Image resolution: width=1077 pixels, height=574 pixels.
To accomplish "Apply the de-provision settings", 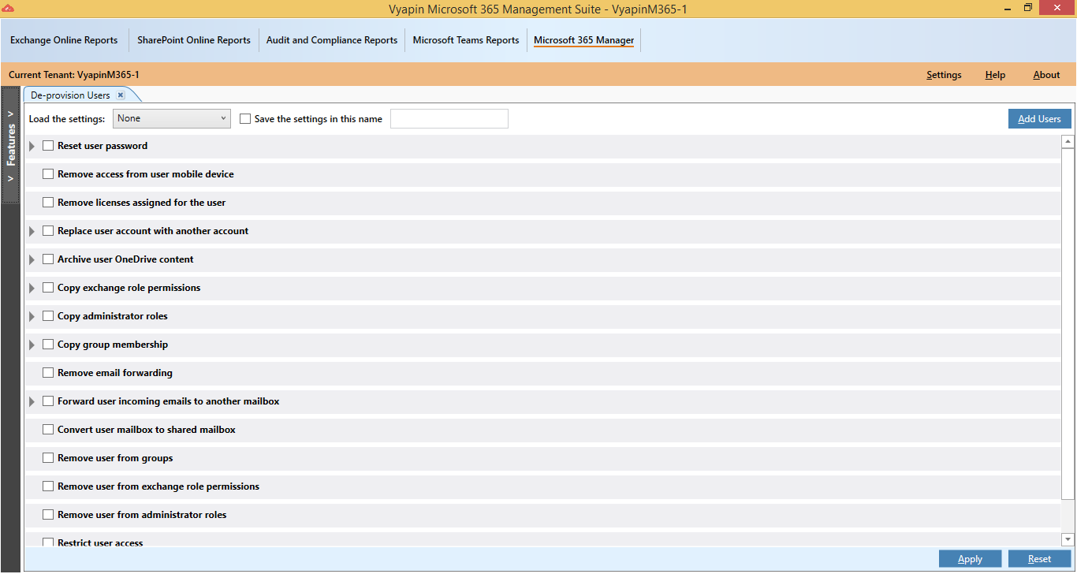I will pyautogui.click(x=970, y=558).
